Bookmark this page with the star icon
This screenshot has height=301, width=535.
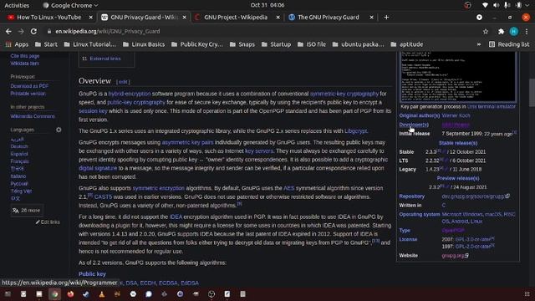click(x=486, y=32)
